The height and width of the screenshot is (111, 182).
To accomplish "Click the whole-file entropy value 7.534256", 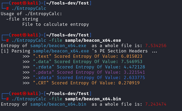I will tap(156, 46).
